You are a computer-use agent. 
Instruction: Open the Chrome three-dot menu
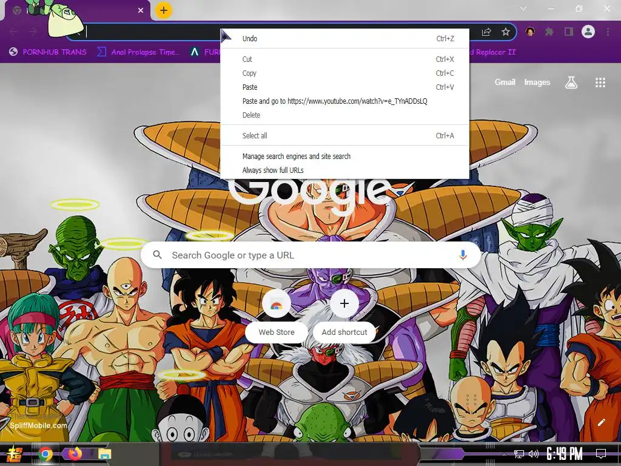pos(608,32)
